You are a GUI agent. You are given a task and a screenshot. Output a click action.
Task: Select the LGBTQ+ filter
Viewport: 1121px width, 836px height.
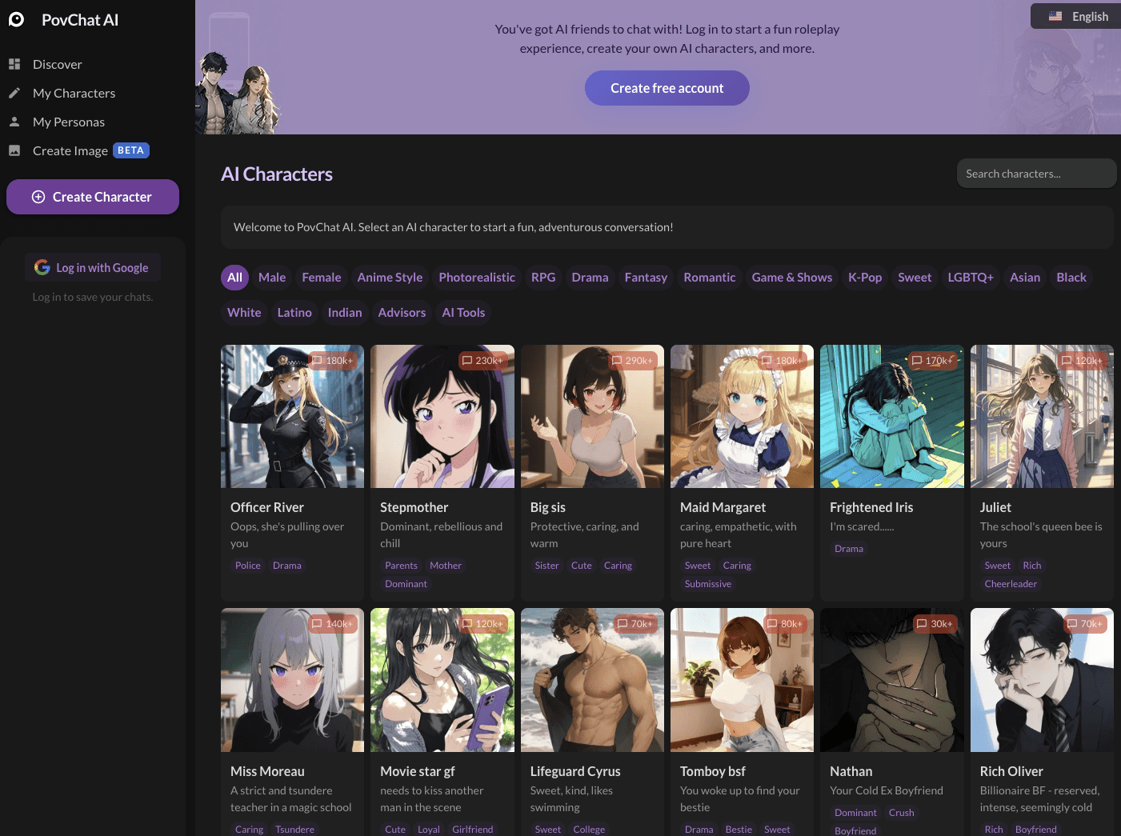[x=971, y=278]
